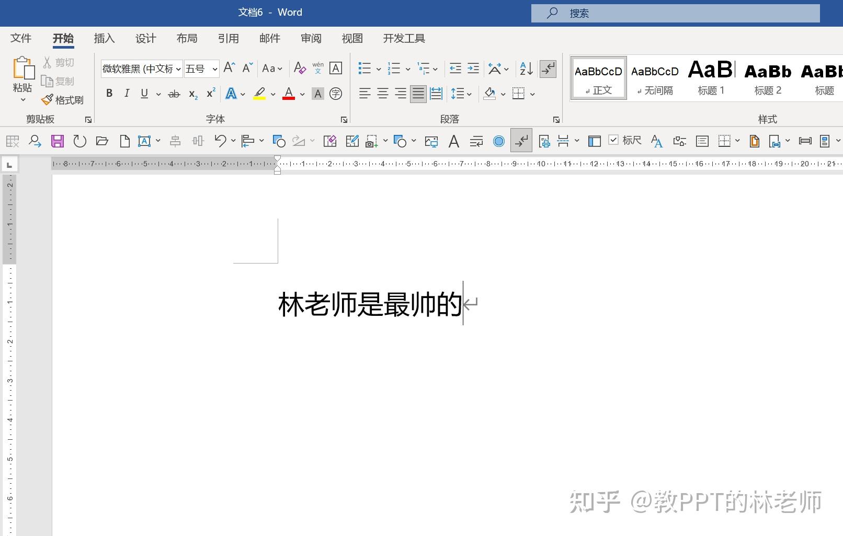Apply subscript formatting
This screenshot has width=843, height=536.
[x=193, y=94]
